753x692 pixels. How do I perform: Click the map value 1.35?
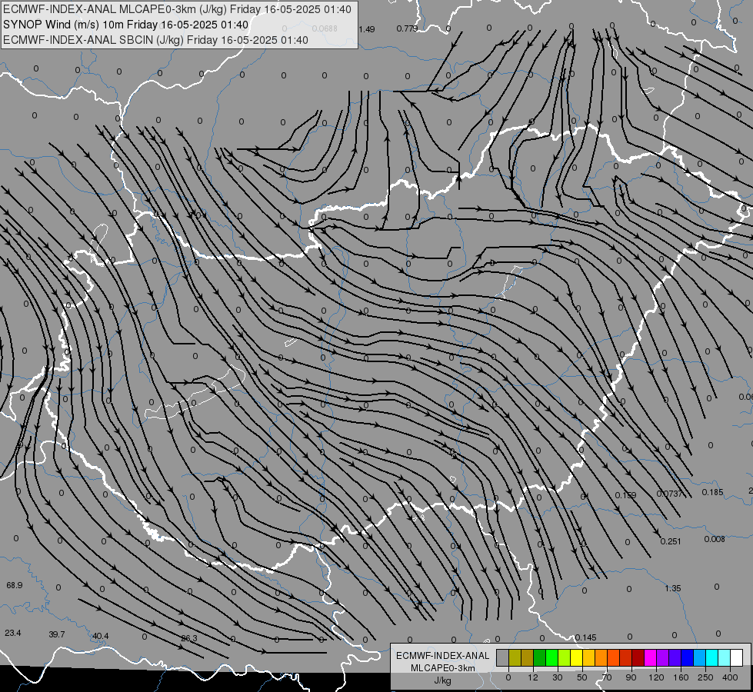[673, 589]
